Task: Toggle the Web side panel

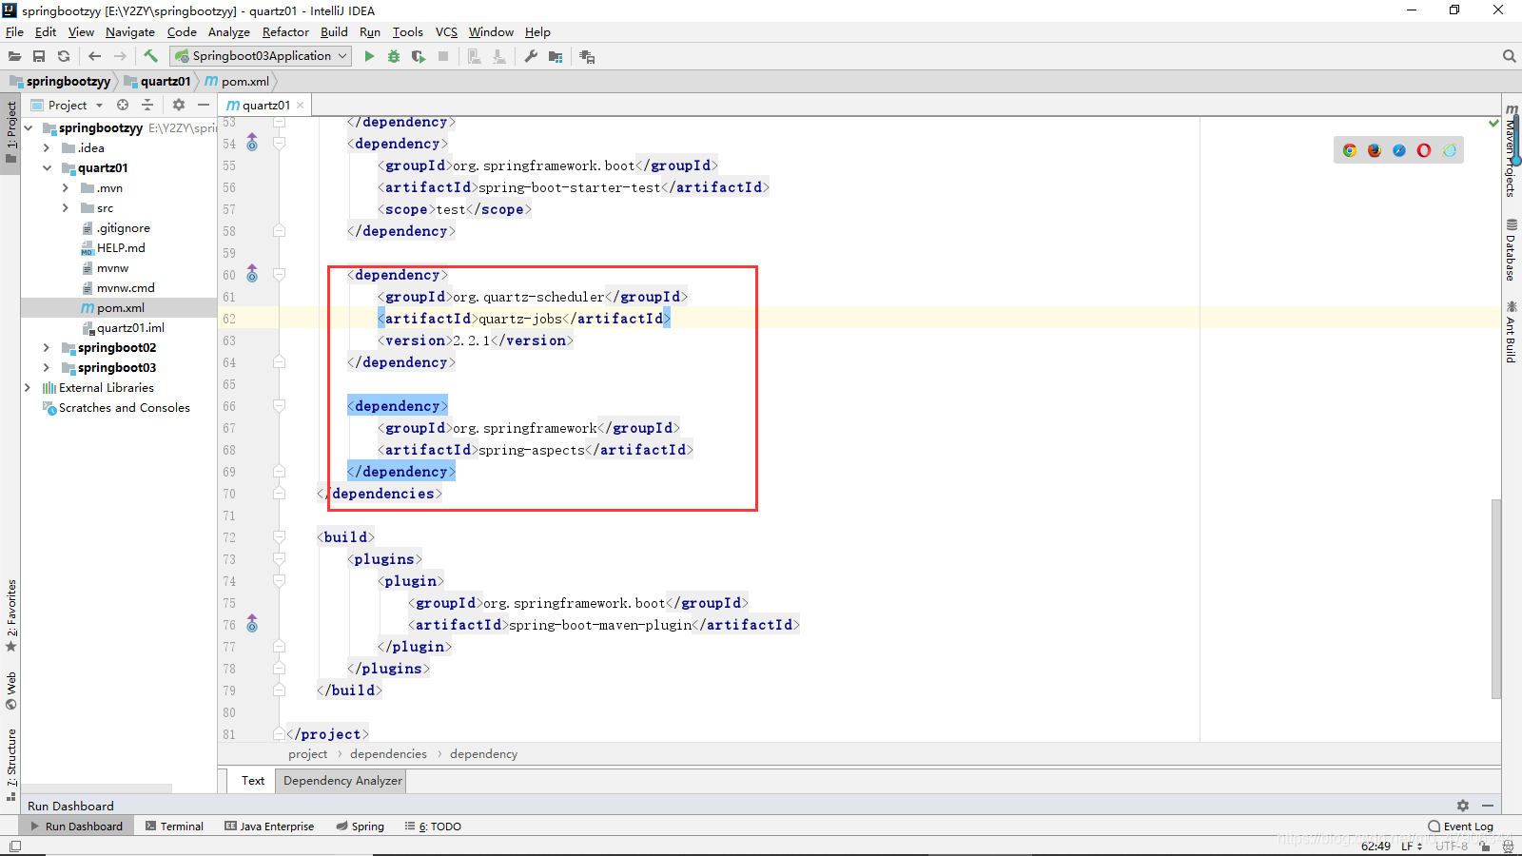Action: coord(10,691)
